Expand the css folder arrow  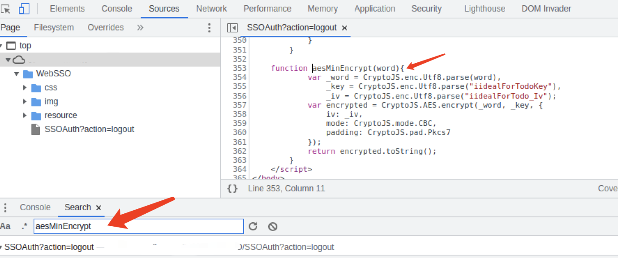point(25,87)
